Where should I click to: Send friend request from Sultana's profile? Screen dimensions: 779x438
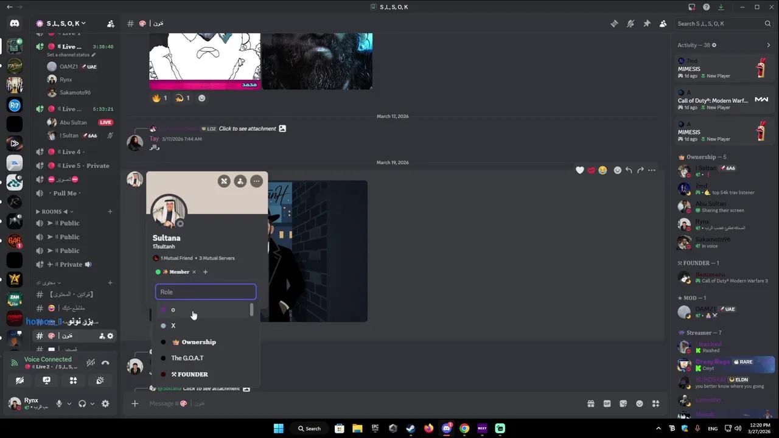click(240, 181)
